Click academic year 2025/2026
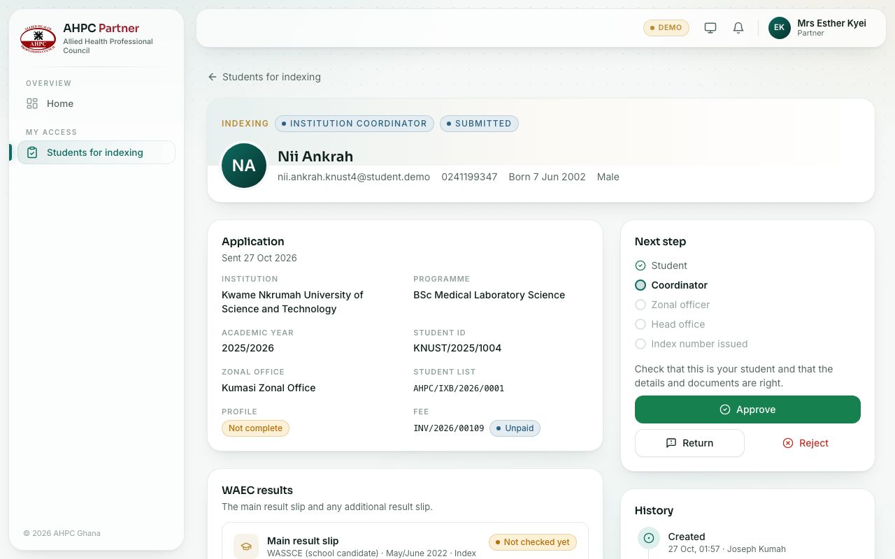895x559 pixels. 248,348
